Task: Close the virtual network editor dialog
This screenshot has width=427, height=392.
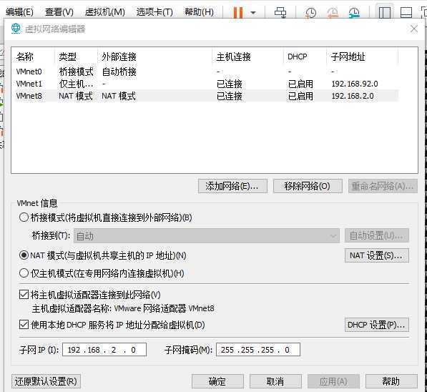Action: point(414,29)
